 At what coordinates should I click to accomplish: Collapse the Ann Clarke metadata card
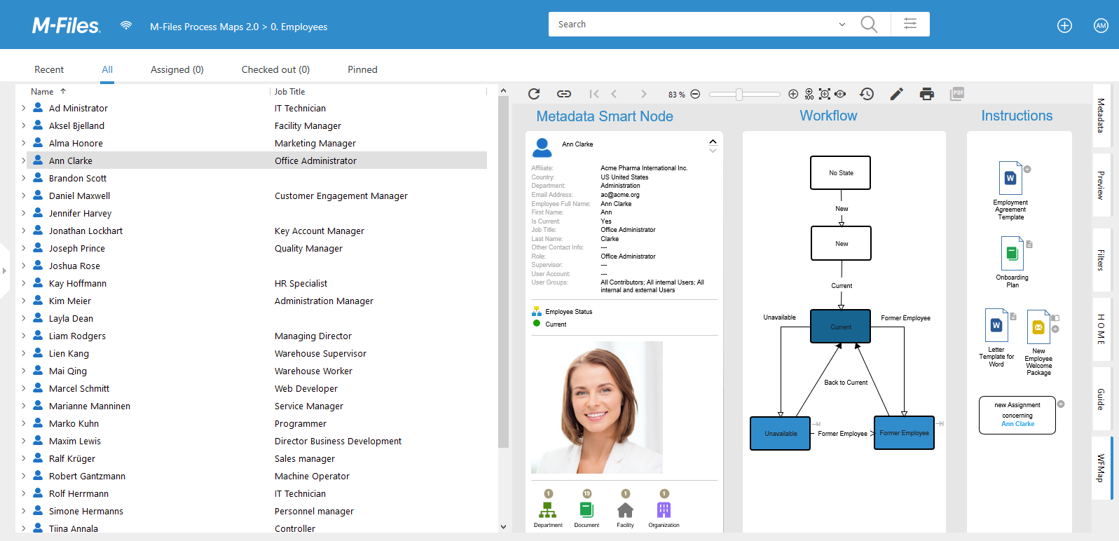pos(713,142)
